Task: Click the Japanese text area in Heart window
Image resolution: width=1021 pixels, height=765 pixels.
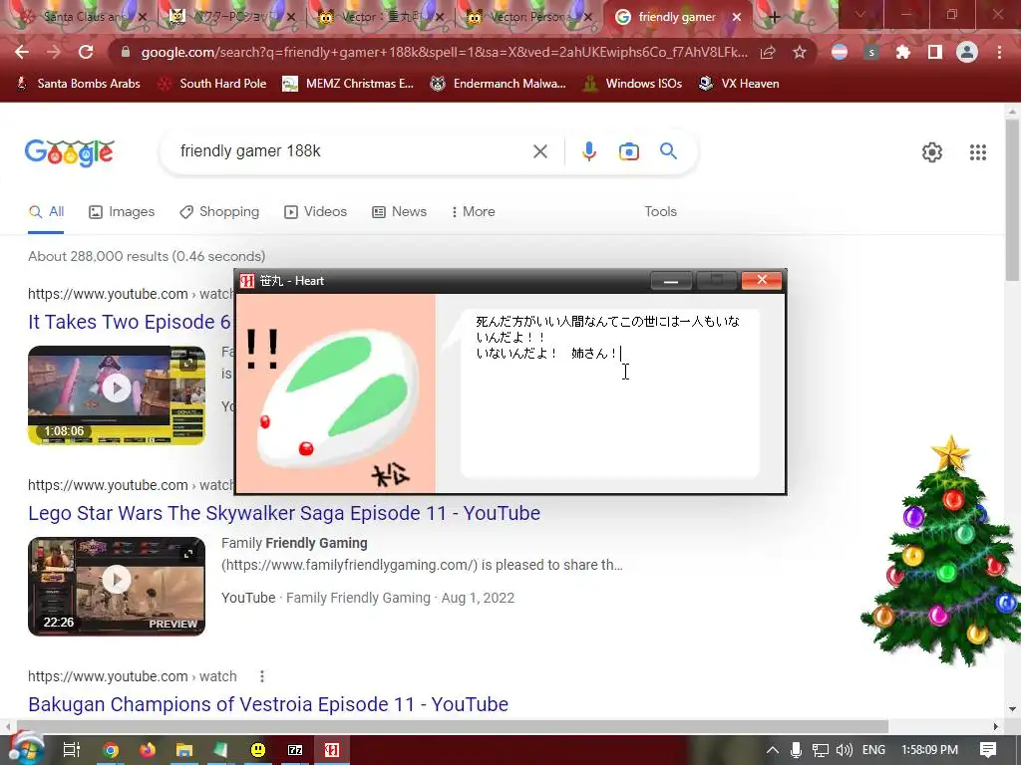Action: click(609, 392)
